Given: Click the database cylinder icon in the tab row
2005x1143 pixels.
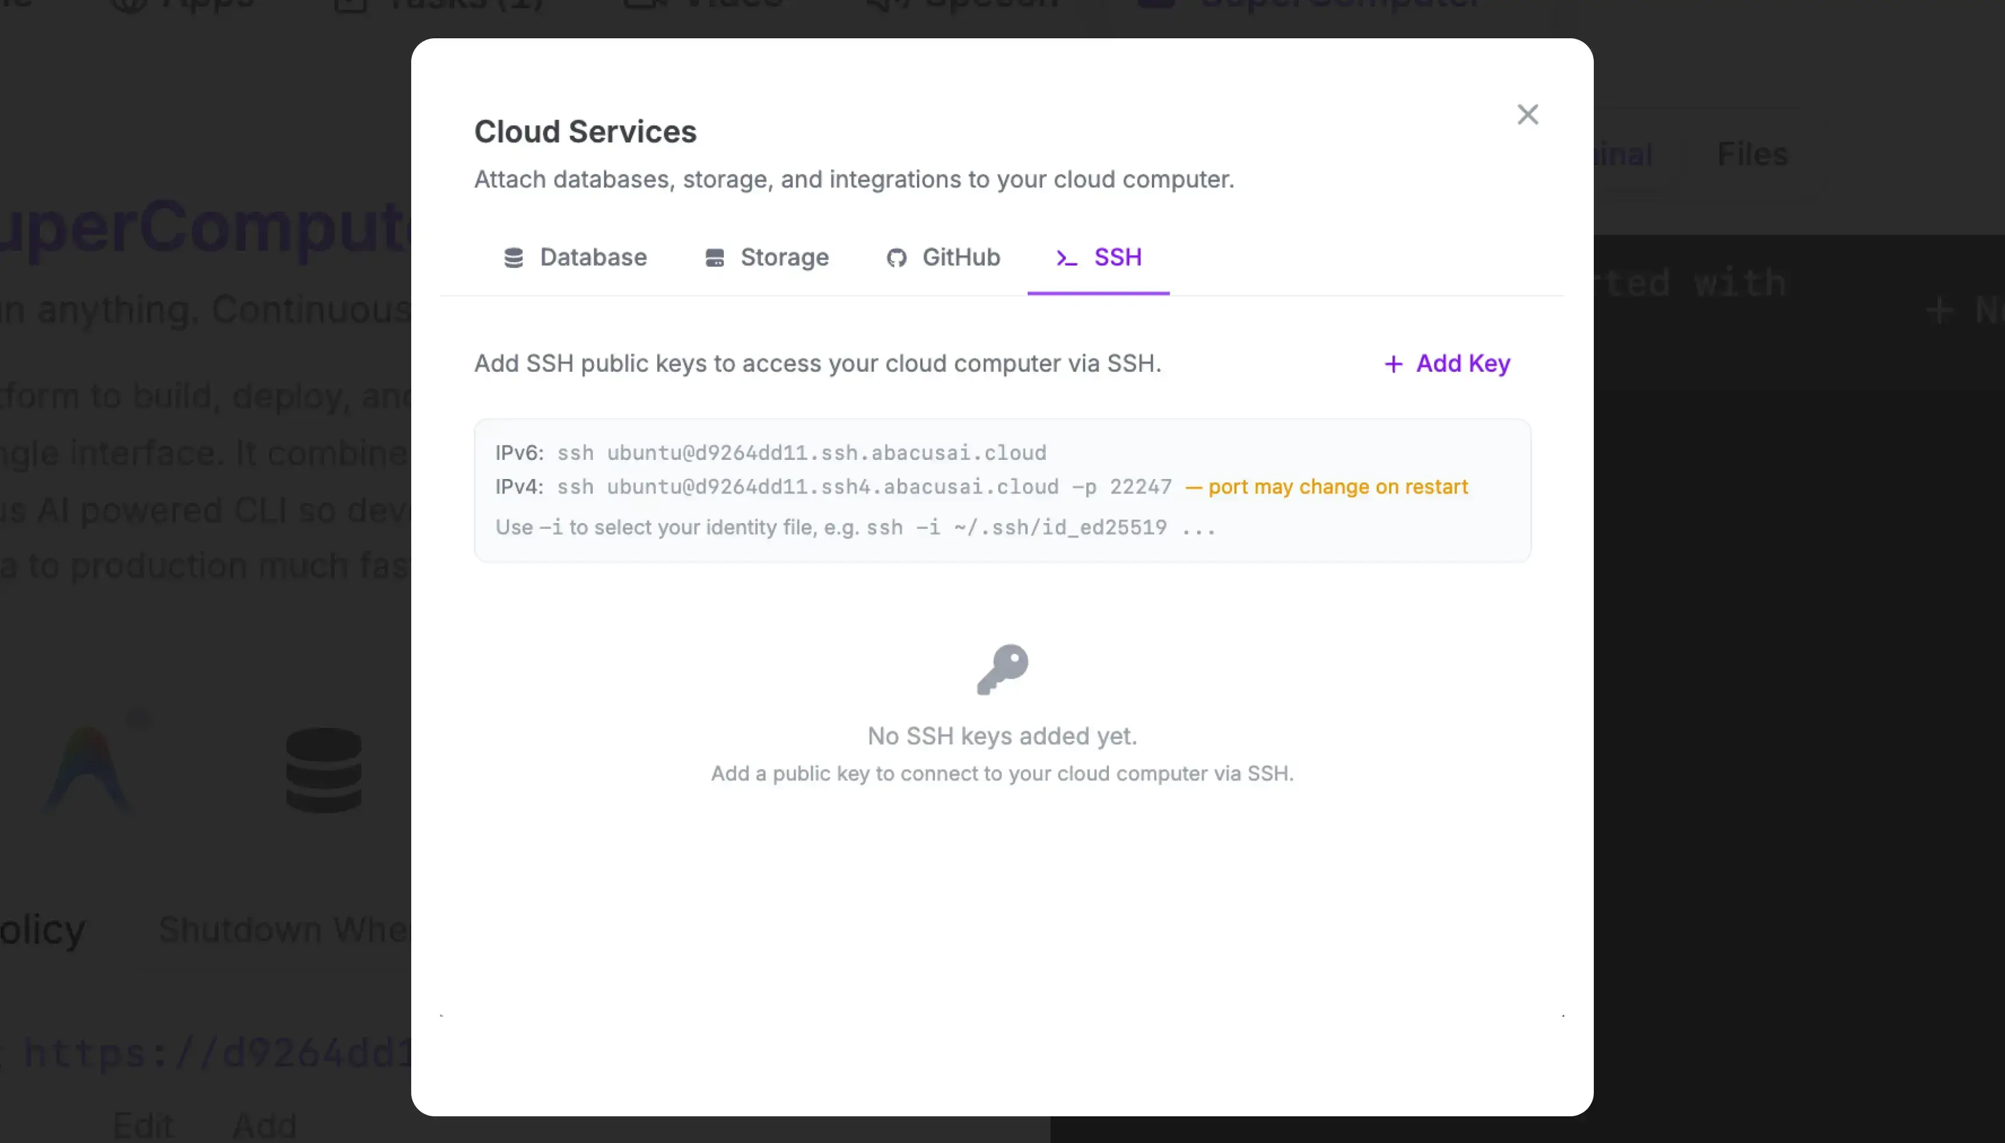Looking at the screenshot, I should pyautogui.click(x=513, y=257).
